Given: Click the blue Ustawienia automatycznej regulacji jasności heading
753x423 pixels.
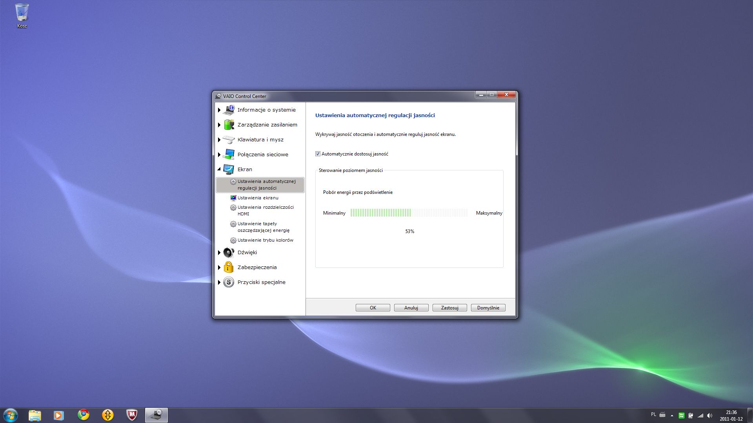Looking at the screenshot, I should pyautogui.click(x=375, y=115).
